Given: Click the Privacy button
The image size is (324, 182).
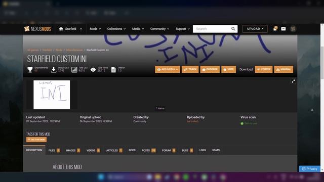Looking at the screenshot, I should pyautogui.click(x=309, y=168).
